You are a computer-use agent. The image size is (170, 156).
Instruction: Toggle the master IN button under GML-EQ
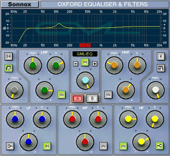(x=85, y=62)
